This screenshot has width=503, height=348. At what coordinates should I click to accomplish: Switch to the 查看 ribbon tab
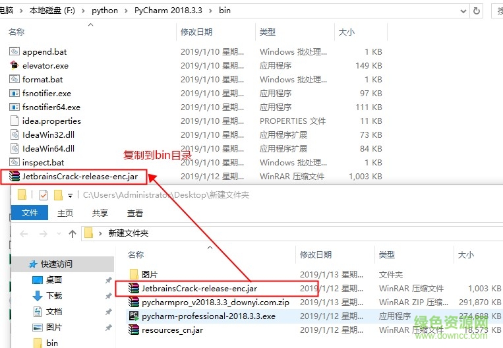(x=134, y=213)
